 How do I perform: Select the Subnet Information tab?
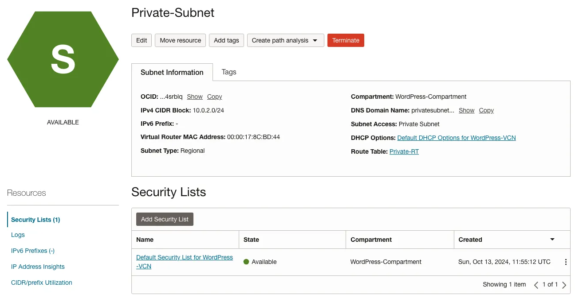click(172, 72)
